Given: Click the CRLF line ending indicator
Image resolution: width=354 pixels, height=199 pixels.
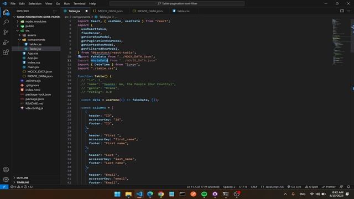Looking at the screenshot, I should pyautogui.click(x=254, y=187).
